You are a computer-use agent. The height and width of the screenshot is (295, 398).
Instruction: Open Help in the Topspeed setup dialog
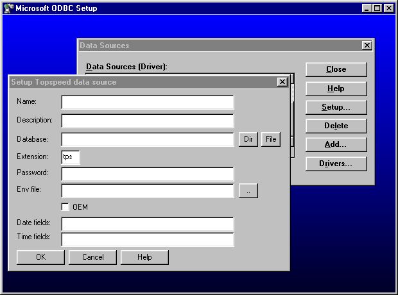click(144, 257)
